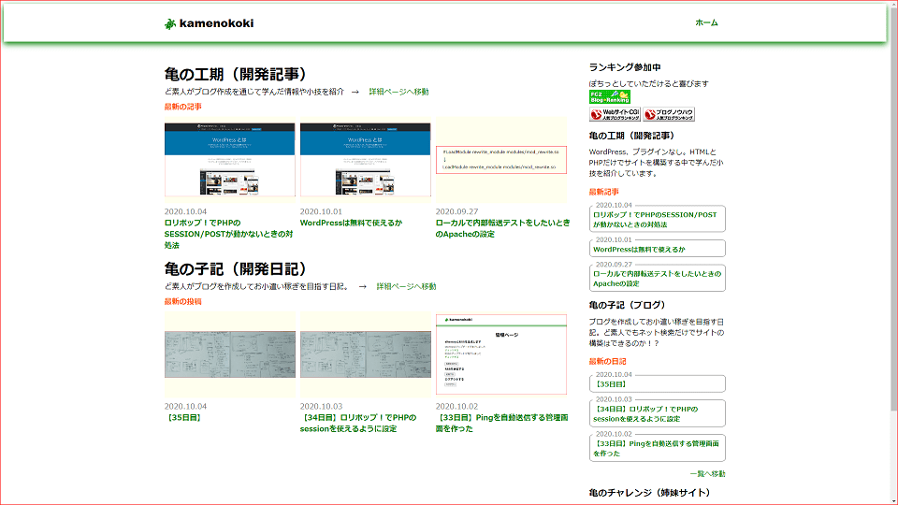The height and width of the screenshot is (505, 898).
Task: Open sidebar card 【33日目】Pingを自動送信
Action: pos(657,448)
